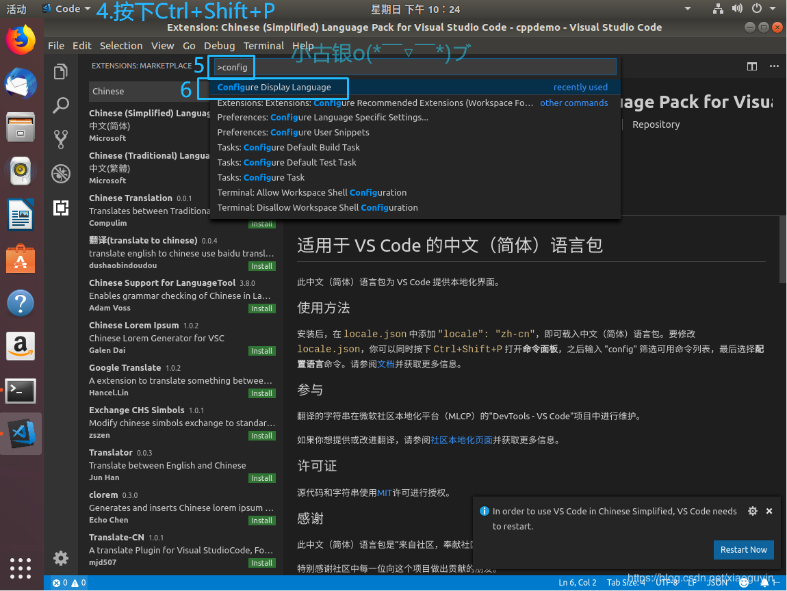The height and width of the screenshot is (591, 787).
Task: Select Configure Display Language command
Action: coord(415,88)
